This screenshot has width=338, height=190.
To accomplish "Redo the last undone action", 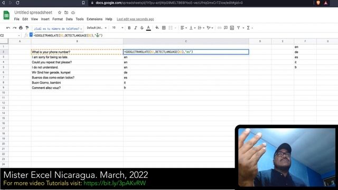I will coord(14,28).
